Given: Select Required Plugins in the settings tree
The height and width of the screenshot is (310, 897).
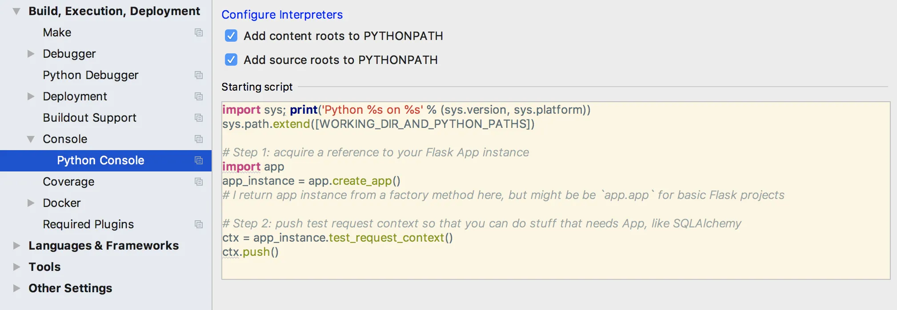Looking at the screenshot, I should pyautogui.click(x=88, y=224).
